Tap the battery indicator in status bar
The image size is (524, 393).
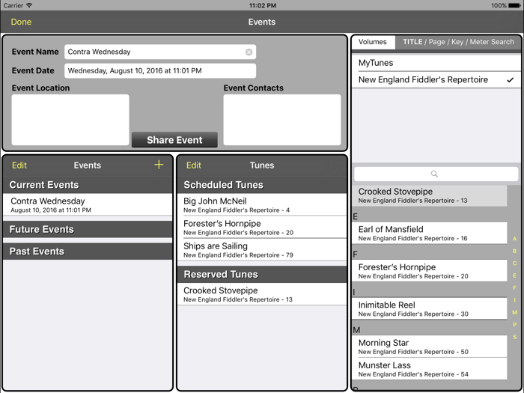(x=514, y=5)
